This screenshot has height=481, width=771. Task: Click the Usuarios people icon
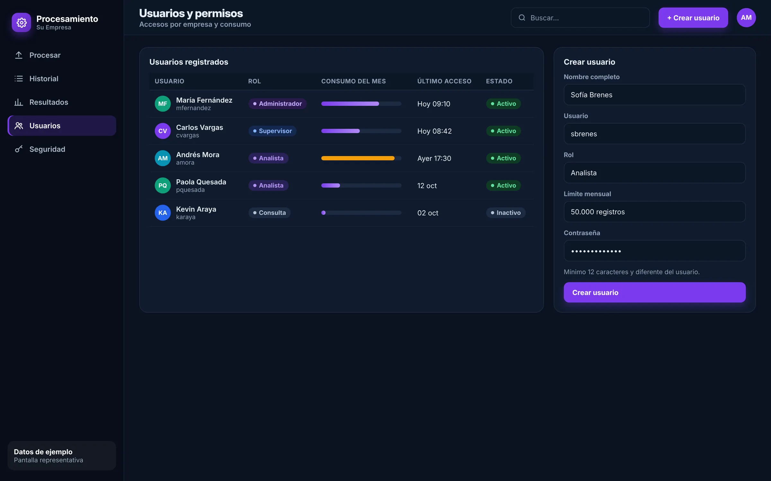click(x=19, y=126)
